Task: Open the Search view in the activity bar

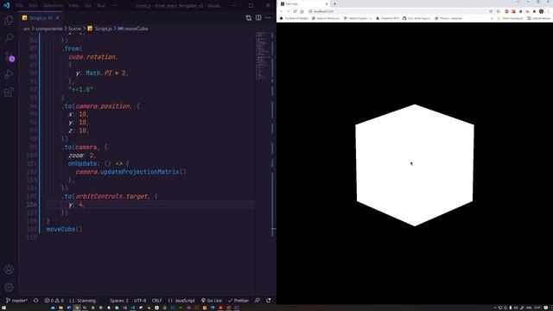Action: pyautogui.click(x=9, y=38)
